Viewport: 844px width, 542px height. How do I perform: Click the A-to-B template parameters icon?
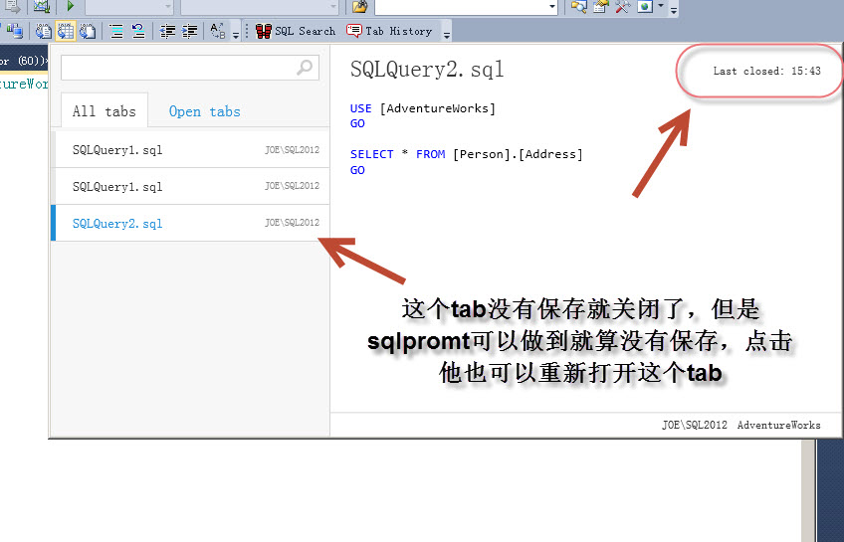point(217,31)
